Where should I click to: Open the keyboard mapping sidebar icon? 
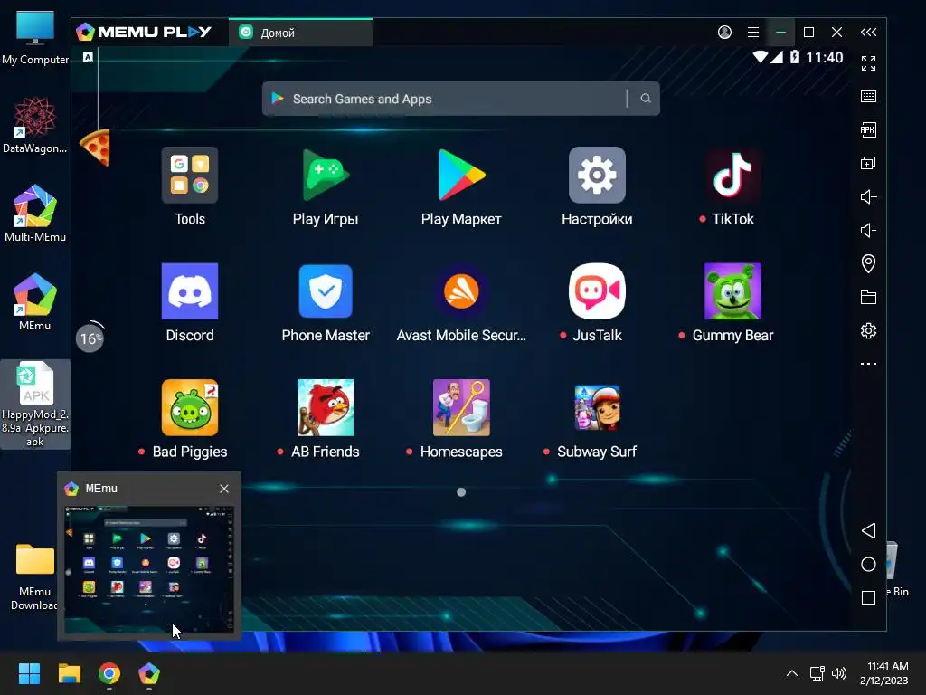(x=868, y=96)
